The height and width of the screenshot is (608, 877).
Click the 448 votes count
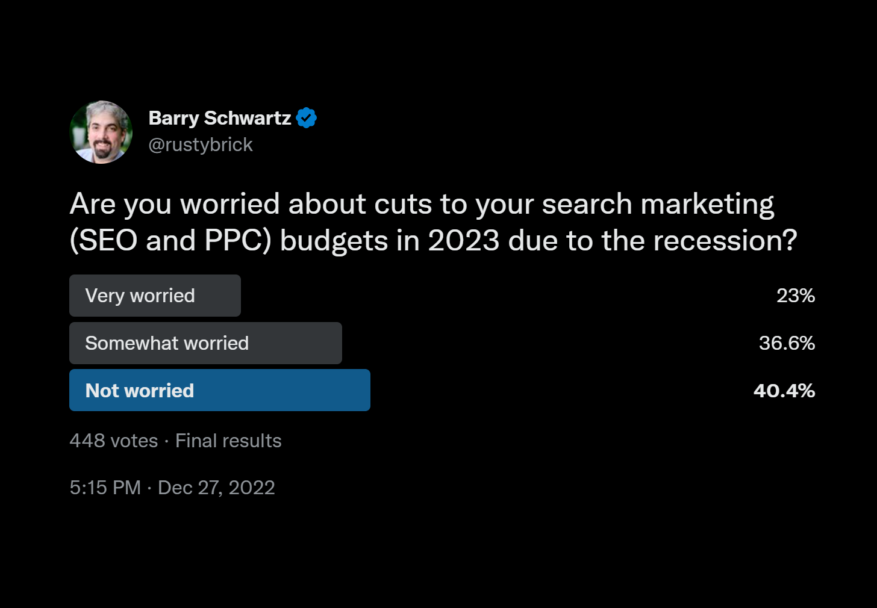coord(114,441)
